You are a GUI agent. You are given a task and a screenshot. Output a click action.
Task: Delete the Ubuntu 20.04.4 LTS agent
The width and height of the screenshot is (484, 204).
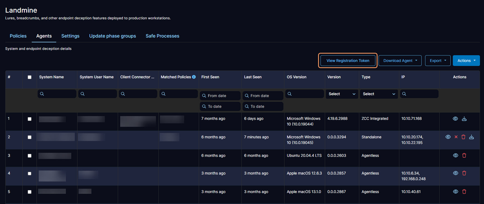point(464,155)
